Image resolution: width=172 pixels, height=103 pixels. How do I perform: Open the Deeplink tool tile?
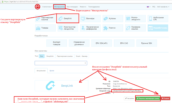click(x=68, y=19)
